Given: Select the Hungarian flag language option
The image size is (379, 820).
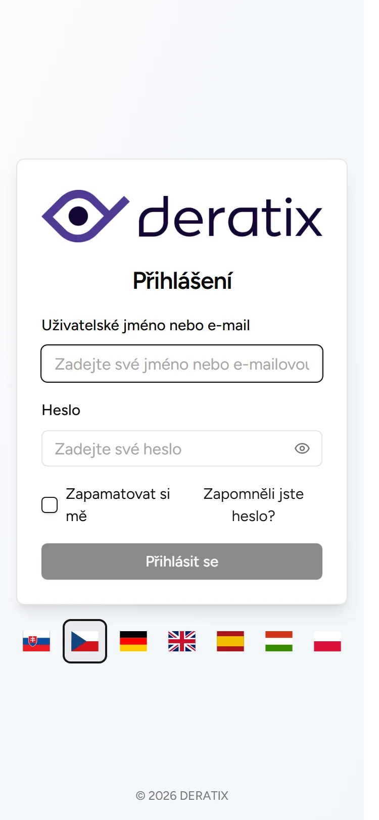Looking at the screenshot, I should click(x=278, y=642).
